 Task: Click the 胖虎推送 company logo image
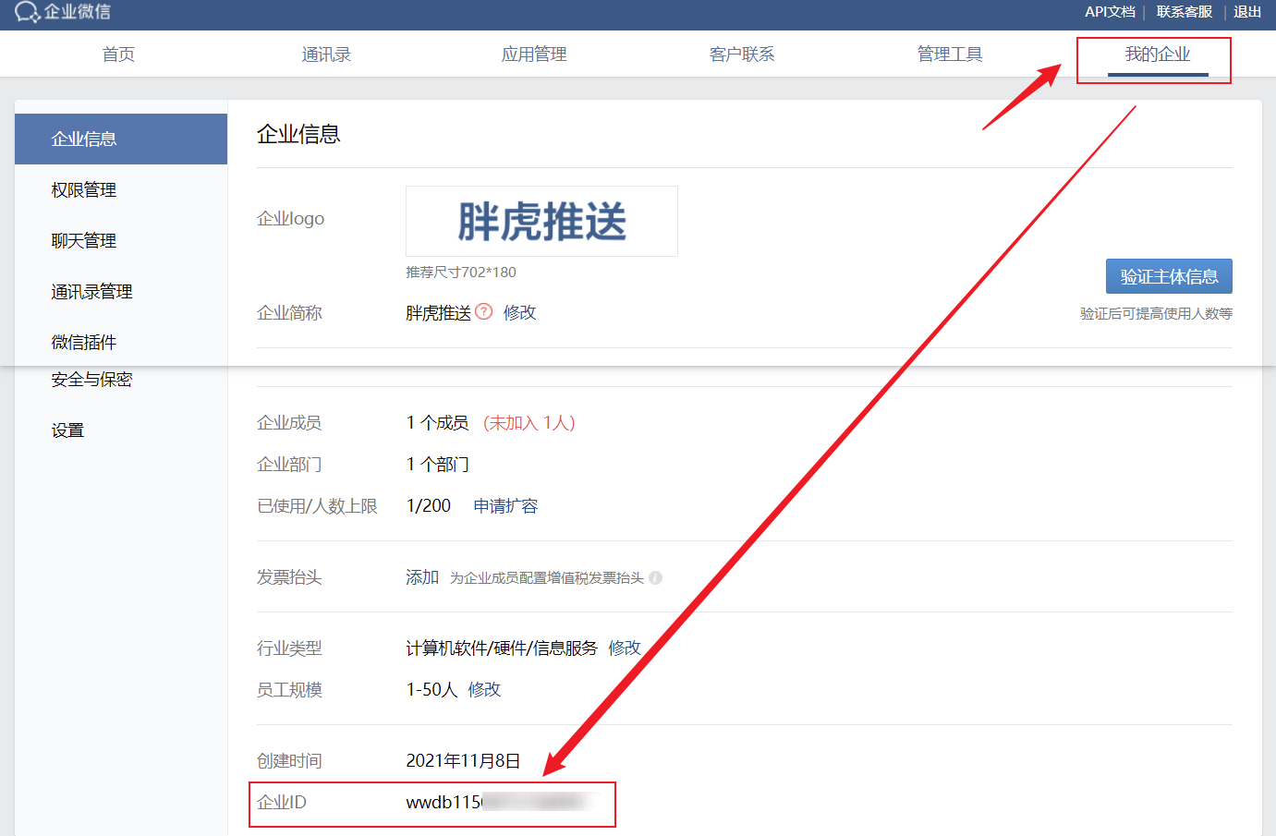pos(541,220)
